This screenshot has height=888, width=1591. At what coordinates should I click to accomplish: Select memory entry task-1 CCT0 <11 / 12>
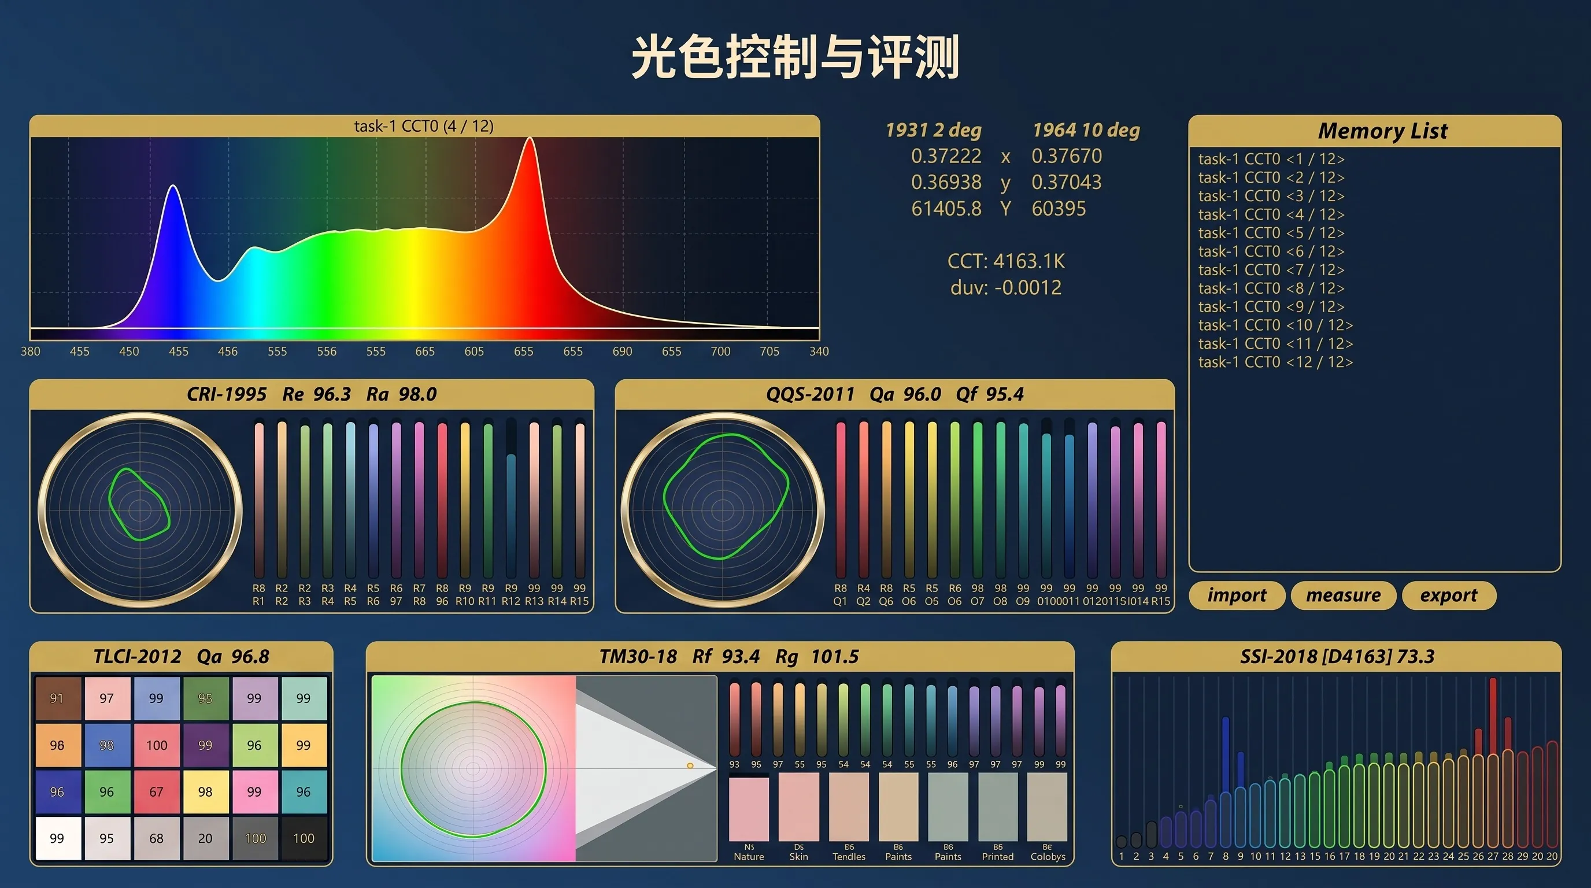[1275, 344]
